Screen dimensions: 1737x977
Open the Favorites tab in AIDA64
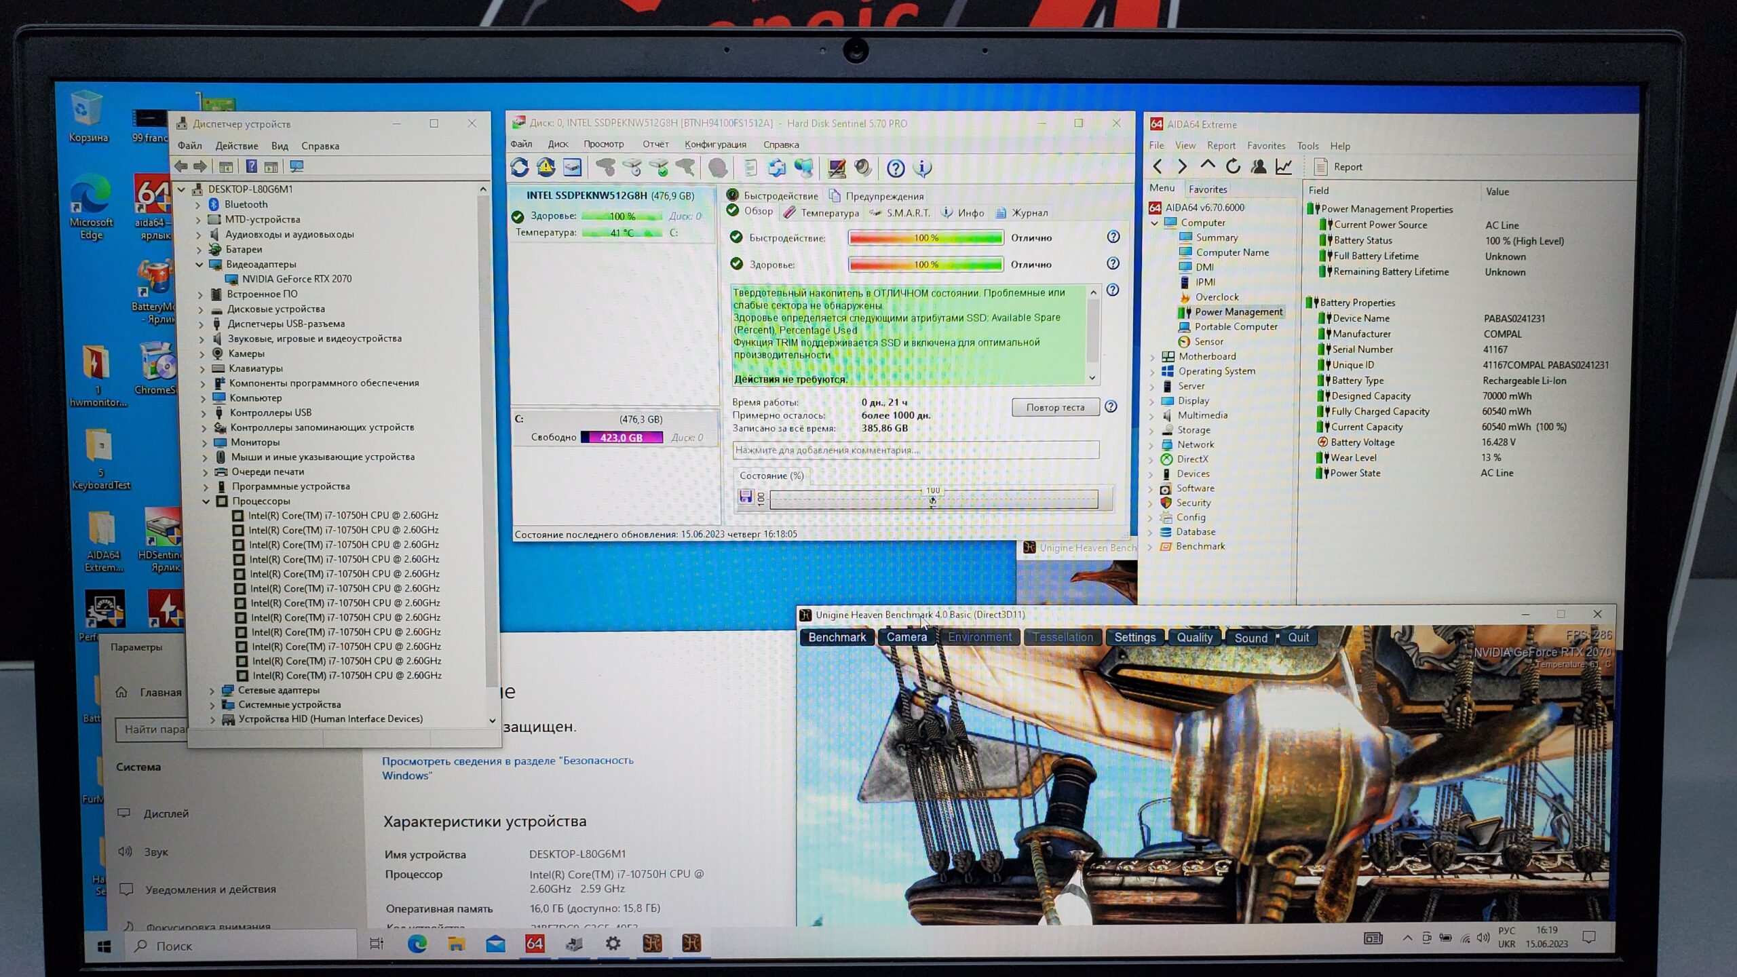(1208, 189)
